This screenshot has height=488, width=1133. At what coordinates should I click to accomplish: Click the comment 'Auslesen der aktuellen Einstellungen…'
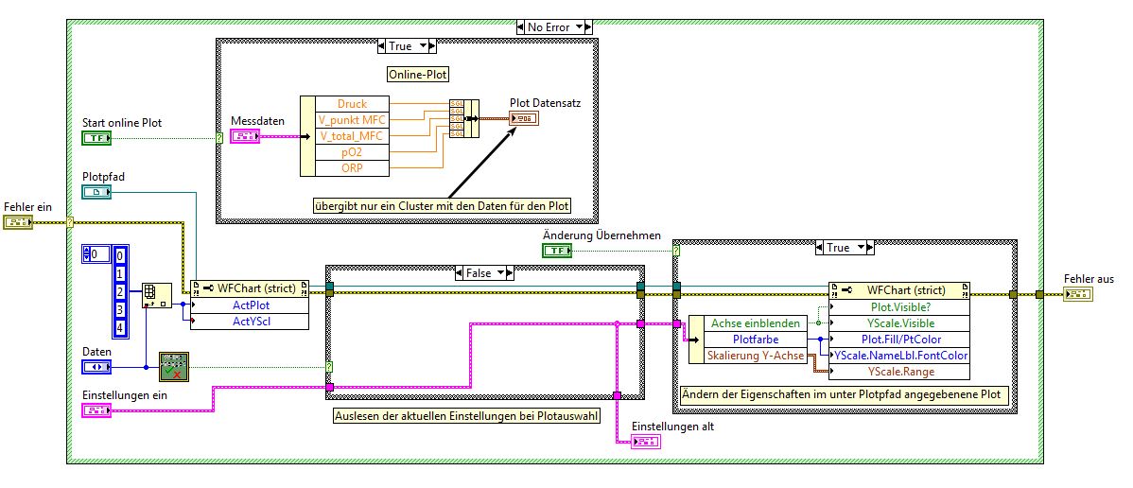pyautogui.click(x=467, y=416)
